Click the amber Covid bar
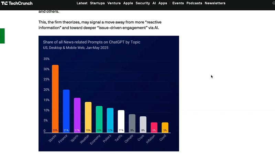The height and width of the screenshot is (154, 275). pyautogui.click(x=165, y=127)
